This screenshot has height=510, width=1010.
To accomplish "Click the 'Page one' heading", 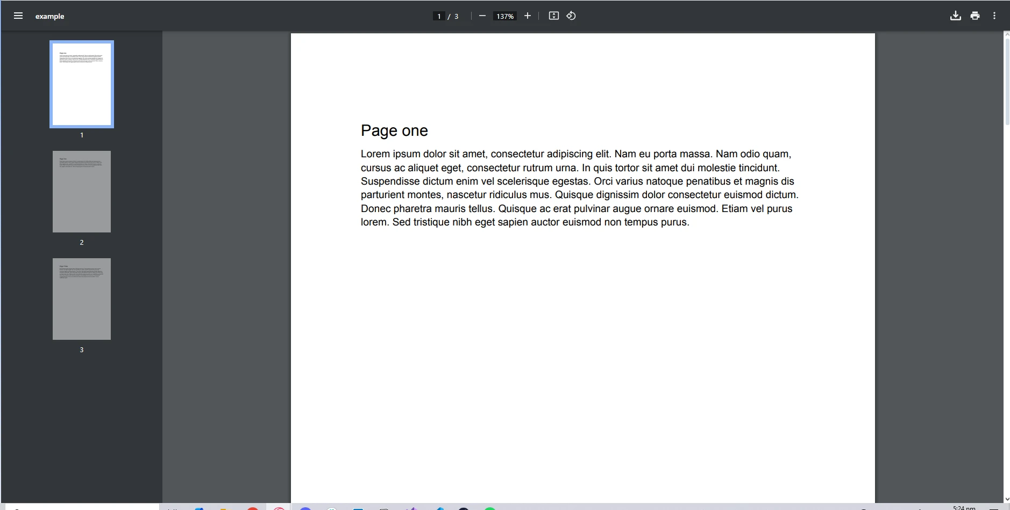I will [394, 130].
